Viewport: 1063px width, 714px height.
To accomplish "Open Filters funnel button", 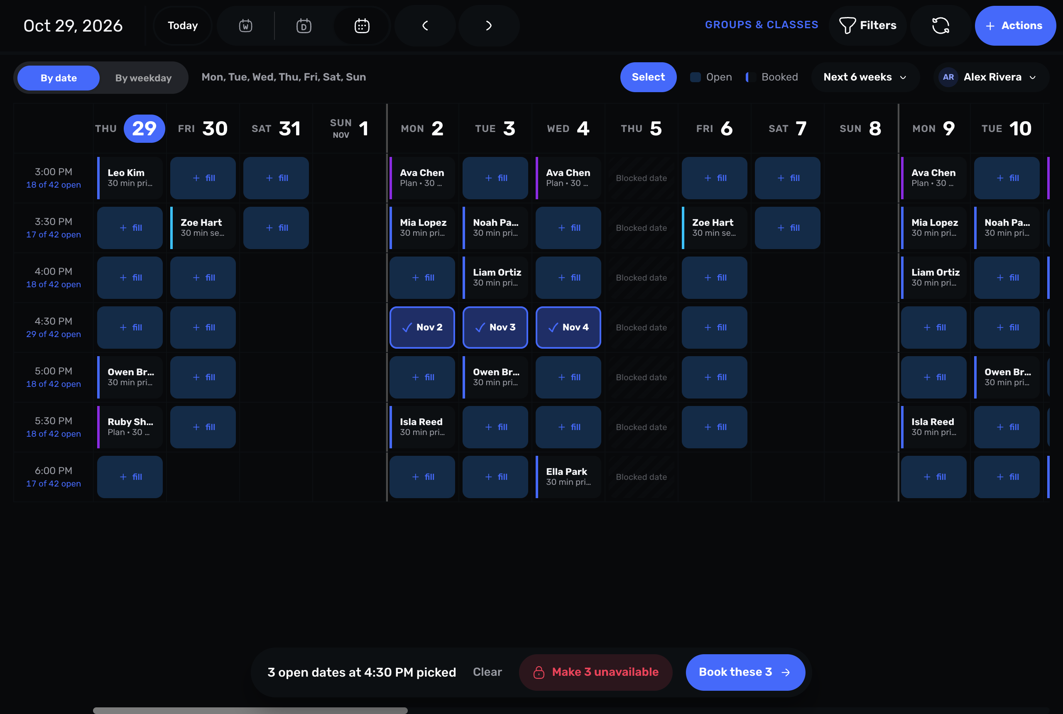I will [867, 25].
